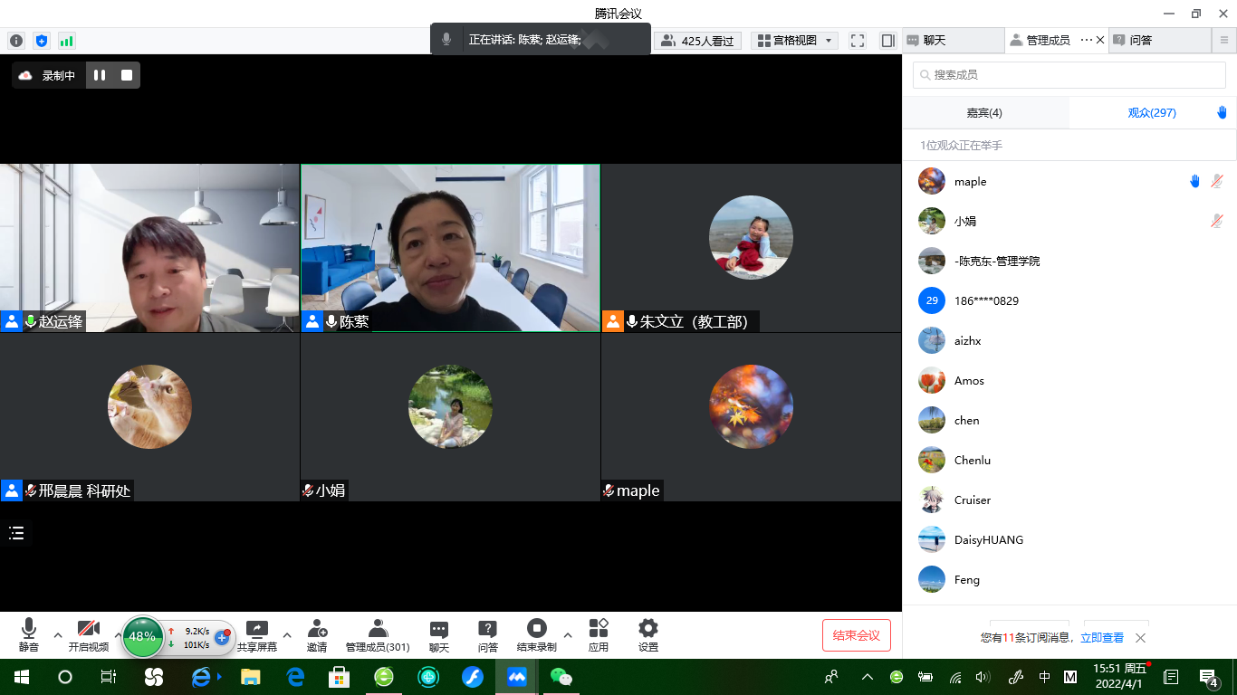Click the invite (邀请) icon
Viewport: 1237px width, 695px height.
coord(317,629)
